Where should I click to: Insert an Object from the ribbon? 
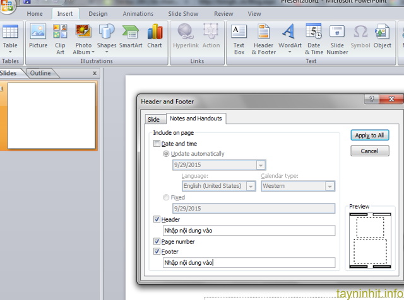[x=382, y=37]
